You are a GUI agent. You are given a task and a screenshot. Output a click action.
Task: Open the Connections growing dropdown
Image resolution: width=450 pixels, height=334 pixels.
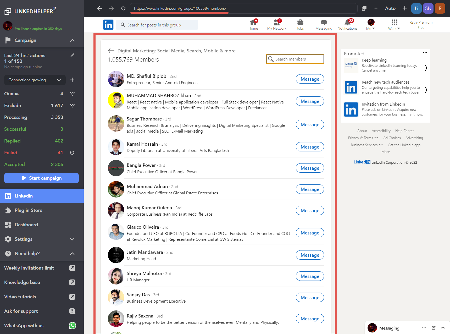(x=35, y=80)
